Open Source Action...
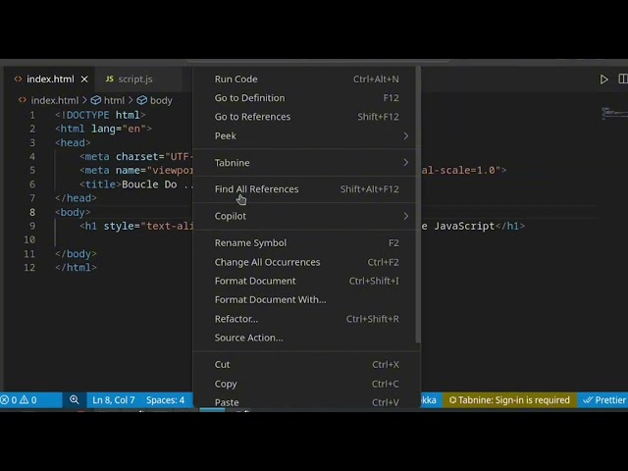This screenshot has height=471, width=628. coord(306,338)
